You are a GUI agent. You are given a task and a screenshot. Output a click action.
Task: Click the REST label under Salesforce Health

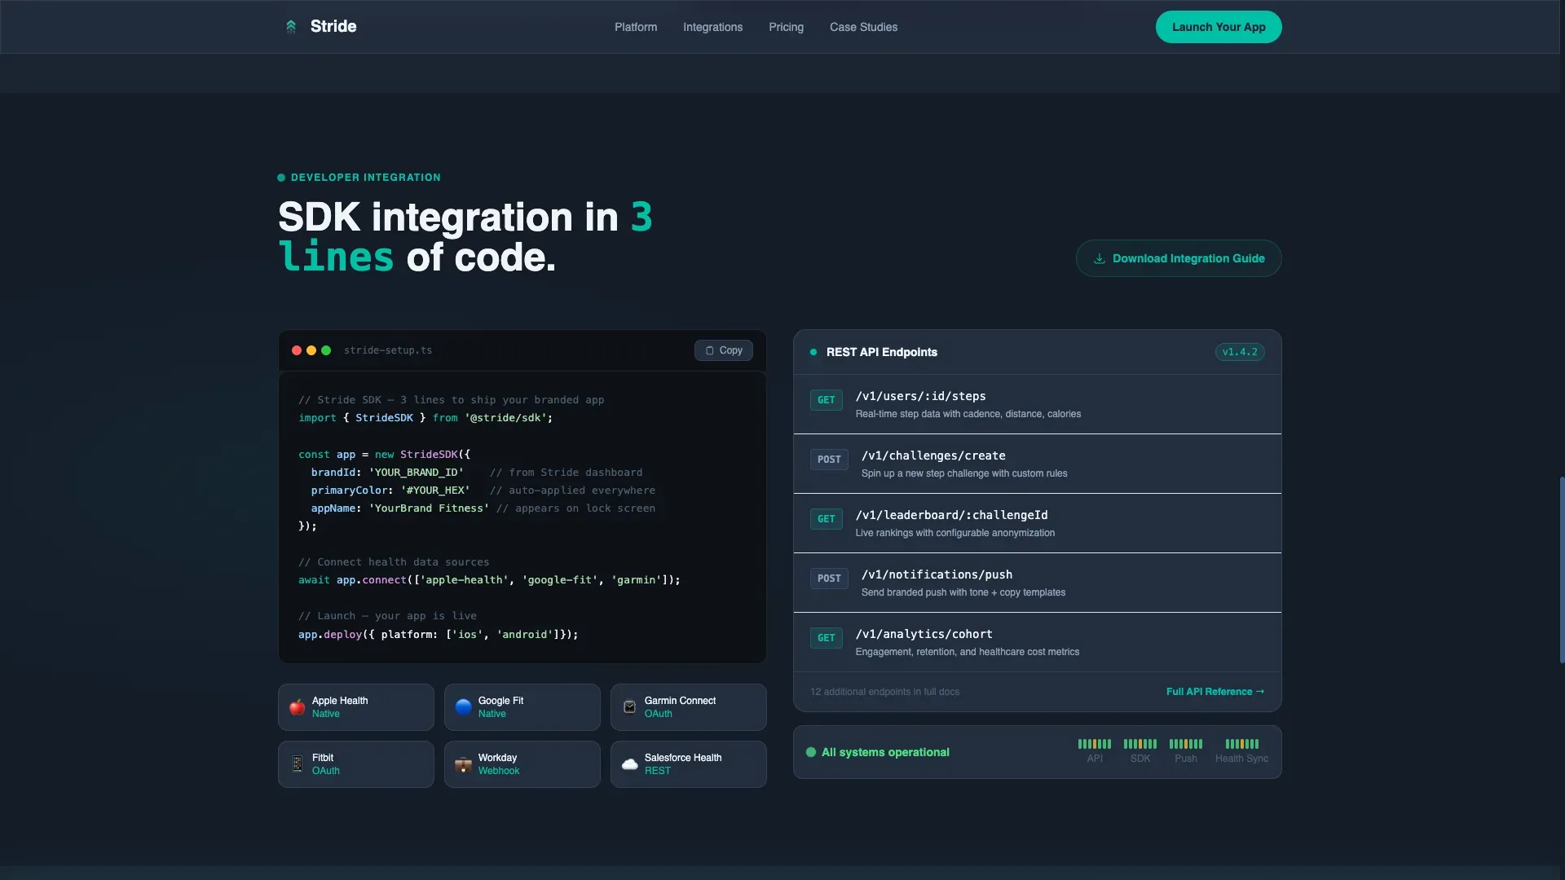point(658,771)
